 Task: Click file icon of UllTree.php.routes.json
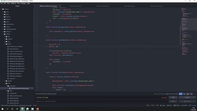[x=8, y=54]
